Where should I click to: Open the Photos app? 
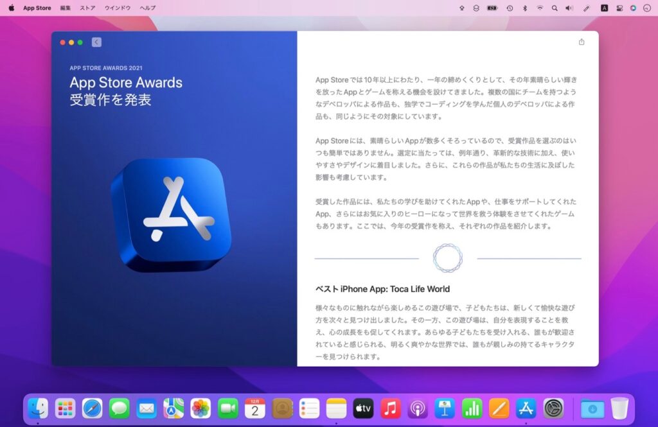[x=200, y=409]
